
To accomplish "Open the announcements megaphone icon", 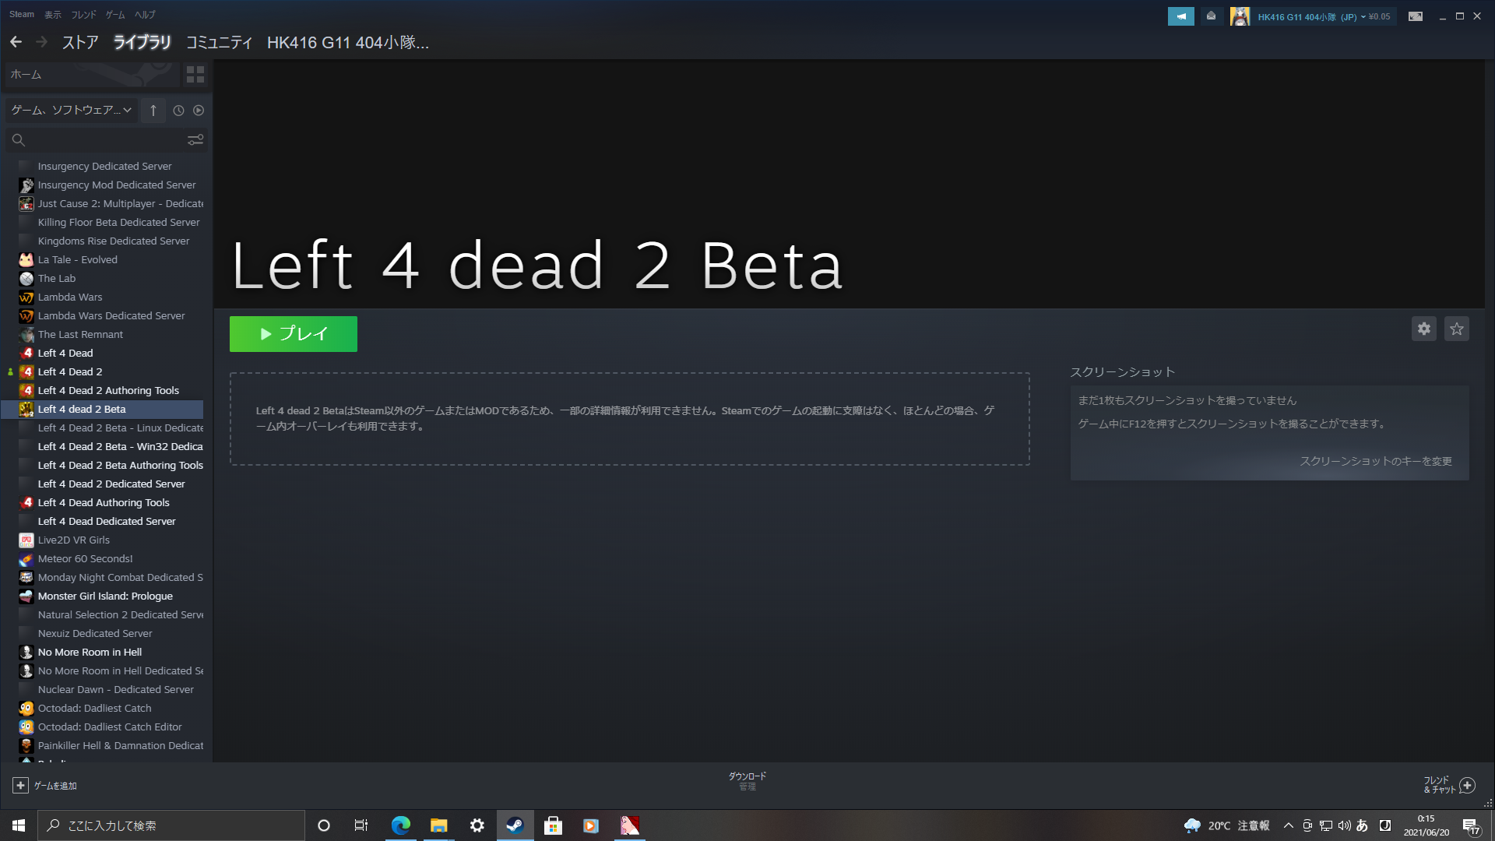I will [x=1180, y=16].
